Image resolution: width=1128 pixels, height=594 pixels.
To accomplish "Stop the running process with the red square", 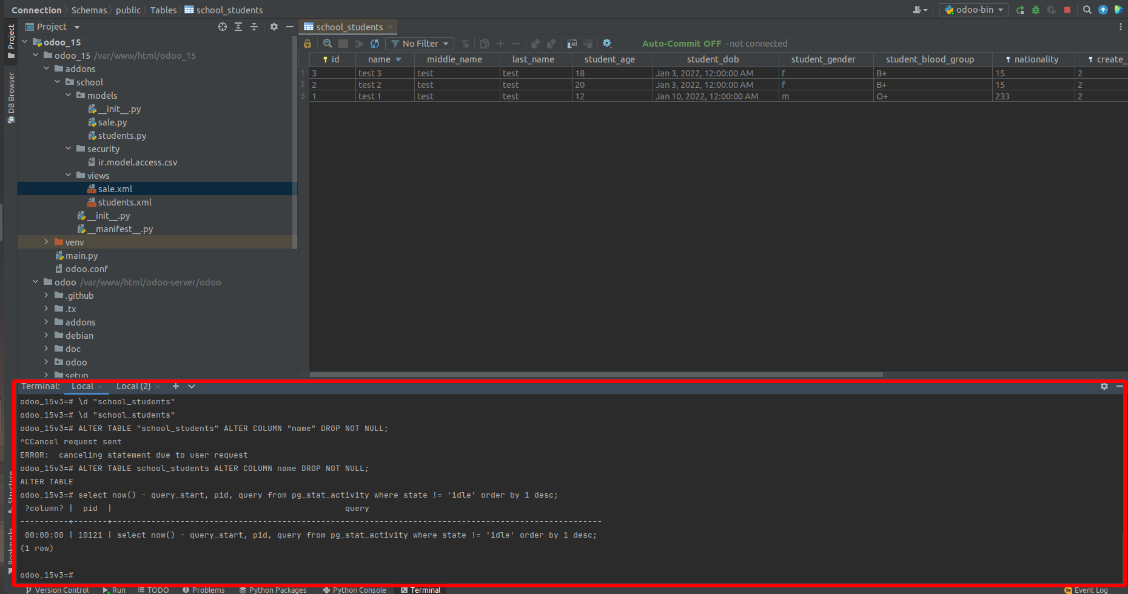I will pos(1067,10).
